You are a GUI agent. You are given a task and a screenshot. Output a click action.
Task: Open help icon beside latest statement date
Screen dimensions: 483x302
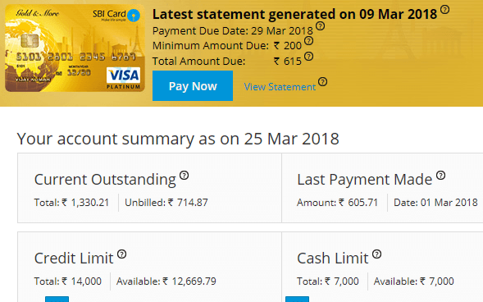click(444, 10)
